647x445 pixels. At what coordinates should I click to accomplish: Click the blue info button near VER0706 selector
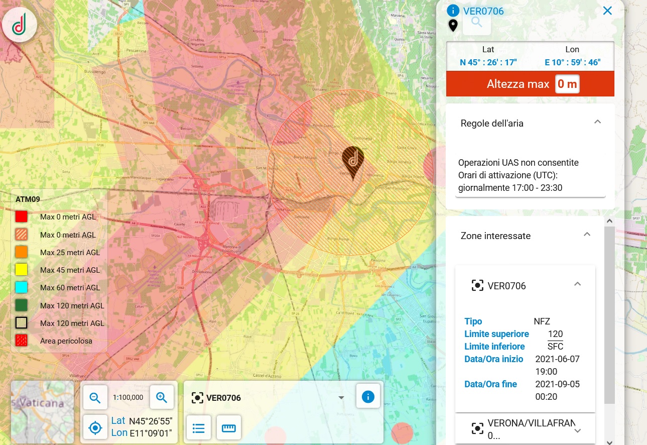pos(368,397)
